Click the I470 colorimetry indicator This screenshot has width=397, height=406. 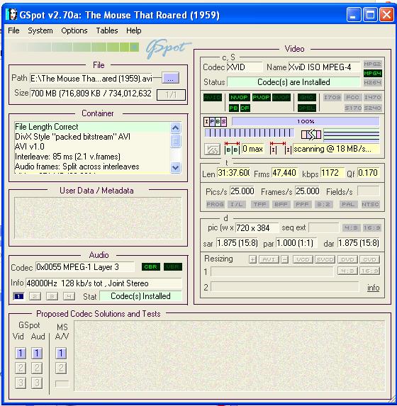[x=372, y=97]
